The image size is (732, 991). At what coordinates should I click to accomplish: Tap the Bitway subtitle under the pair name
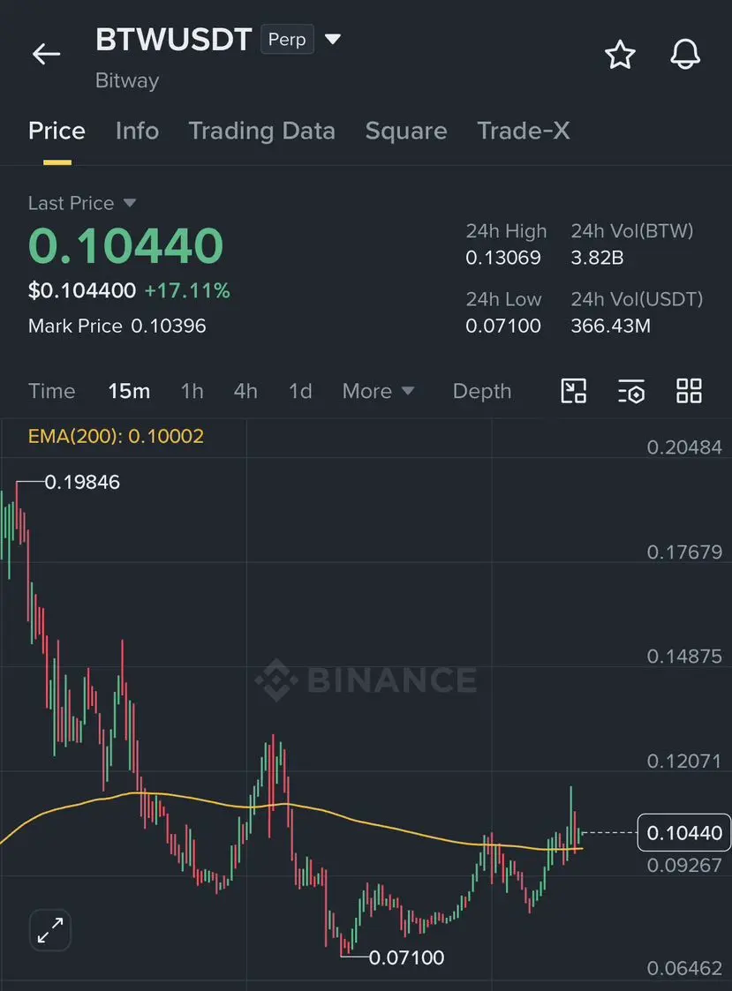(x=127, y=81)
